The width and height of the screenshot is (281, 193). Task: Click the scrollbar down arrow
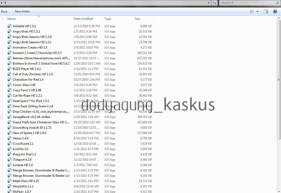[279, 191]
